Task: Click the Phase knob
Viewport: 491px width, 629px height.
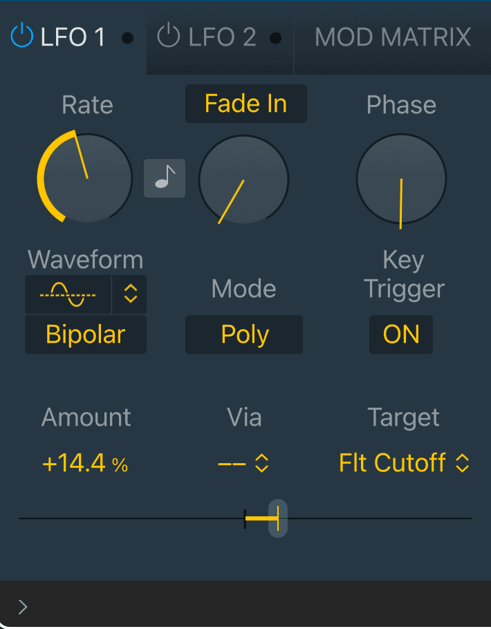Action: point(401,179)
